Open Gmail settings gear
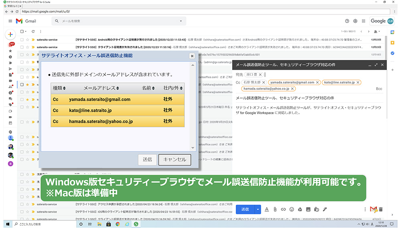Image resolution: width=401 pixels, height=229 pixels. [x=355, y=21]
